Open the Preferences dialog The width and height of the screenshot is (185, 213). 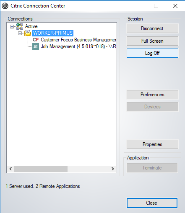click(152, 95)
